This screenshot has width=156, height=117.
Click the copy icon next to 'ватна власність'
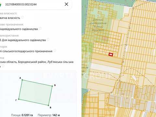[22, 17]
